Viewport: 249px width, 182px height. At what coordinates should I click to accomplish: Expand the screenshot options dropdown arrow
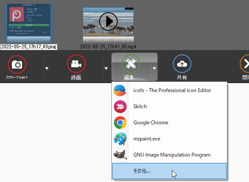[47, 68]
